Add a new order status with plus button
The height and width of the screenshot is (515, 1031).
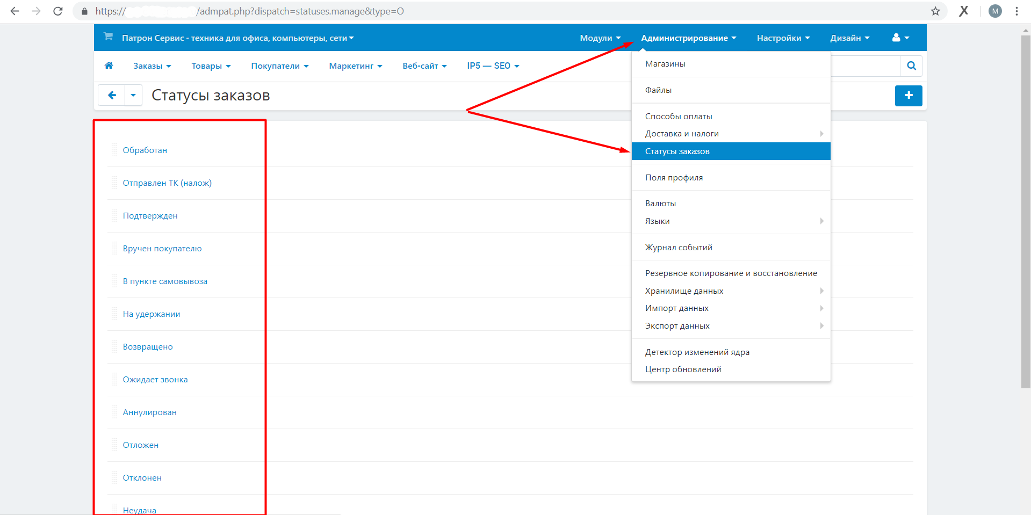(909, 96)
